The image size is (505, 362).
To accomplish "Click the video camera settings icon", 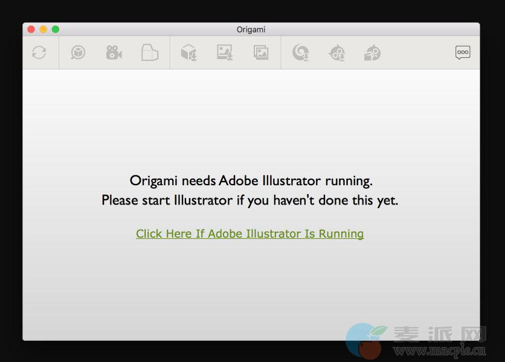I will (114, 52).
